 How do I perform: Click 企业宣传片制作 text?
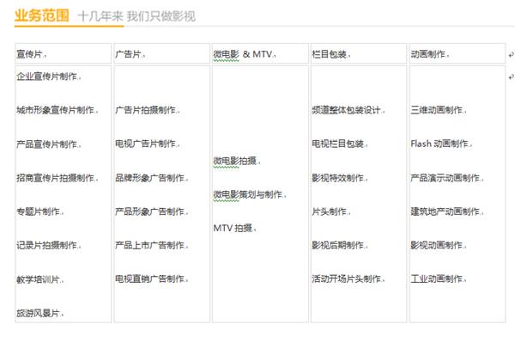click(x=47, y=77)
